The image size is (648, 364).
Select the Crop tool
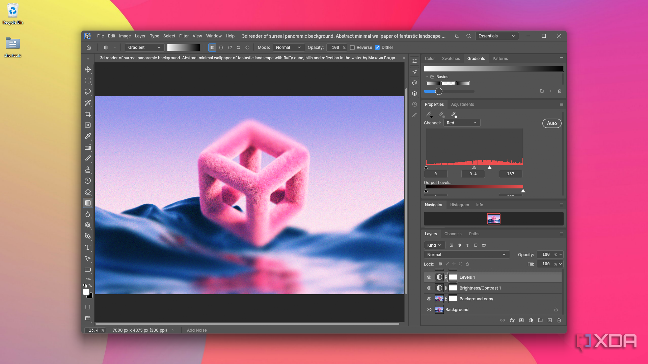coord(88,114)
